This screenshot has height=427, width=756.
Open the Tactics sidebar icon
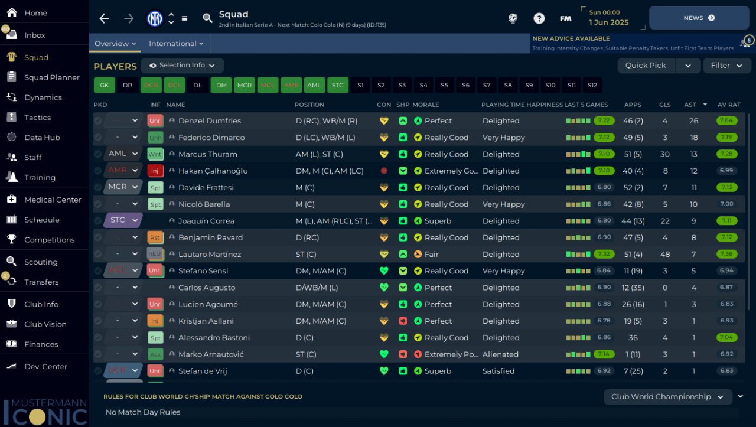11,118
